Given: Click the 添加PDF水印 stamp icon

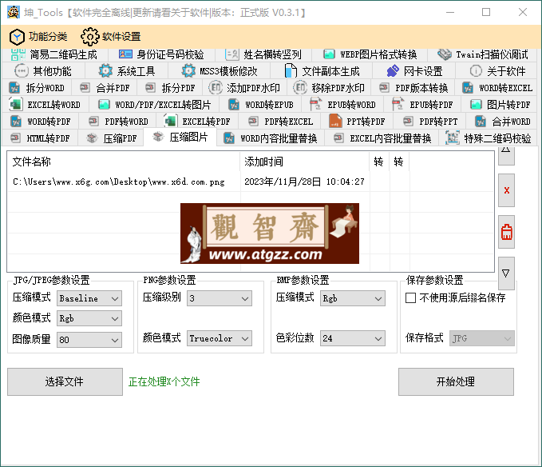Looking at the screenshot, I should click(216, 88).
